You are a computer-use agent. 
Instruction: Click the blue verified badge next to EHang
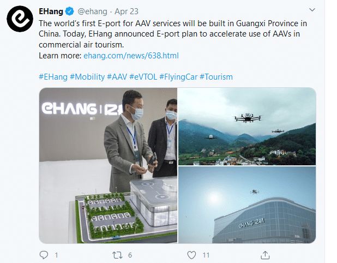69,11
